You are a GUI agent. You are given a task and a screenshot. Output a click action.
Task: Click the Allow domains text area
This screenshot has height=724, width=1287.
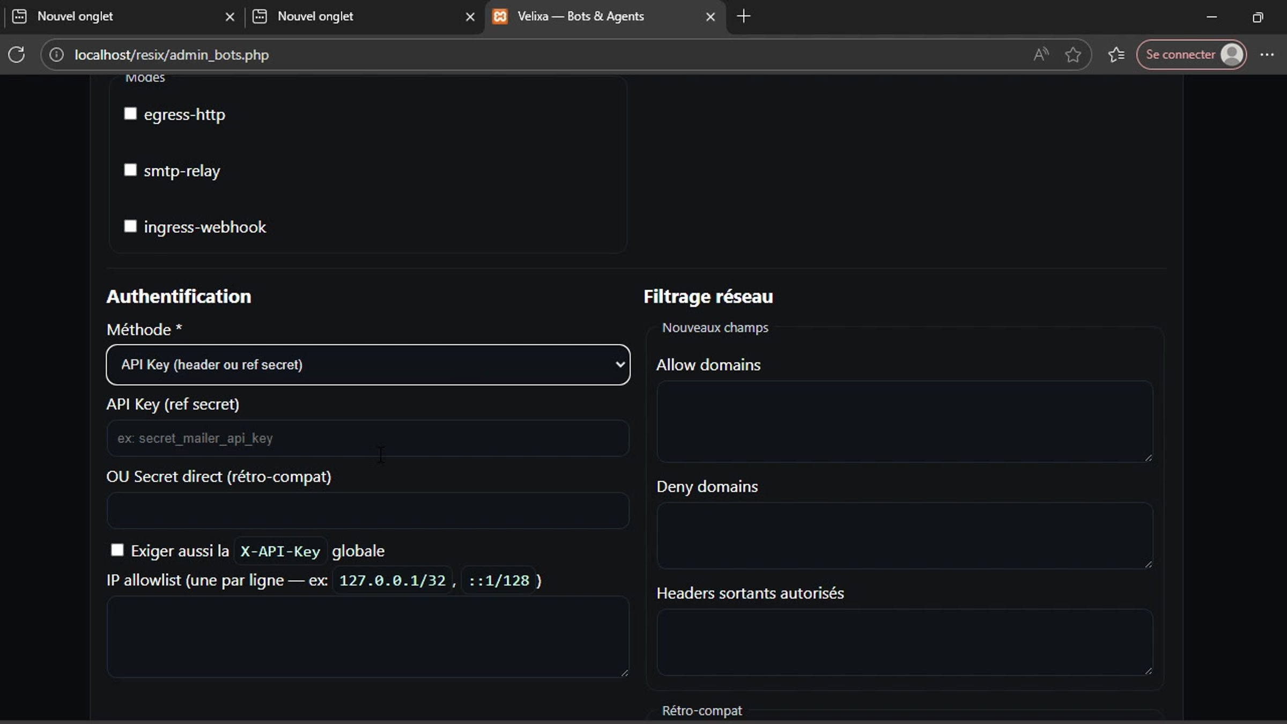904,422
